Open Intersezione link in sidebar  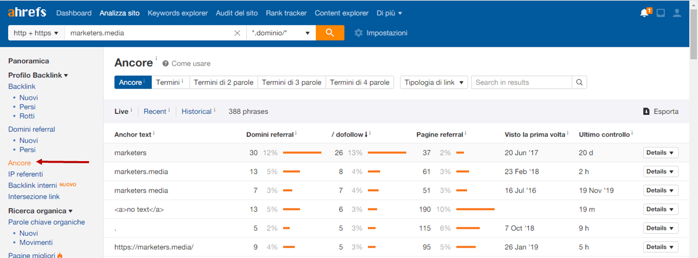tap(34, 197)
